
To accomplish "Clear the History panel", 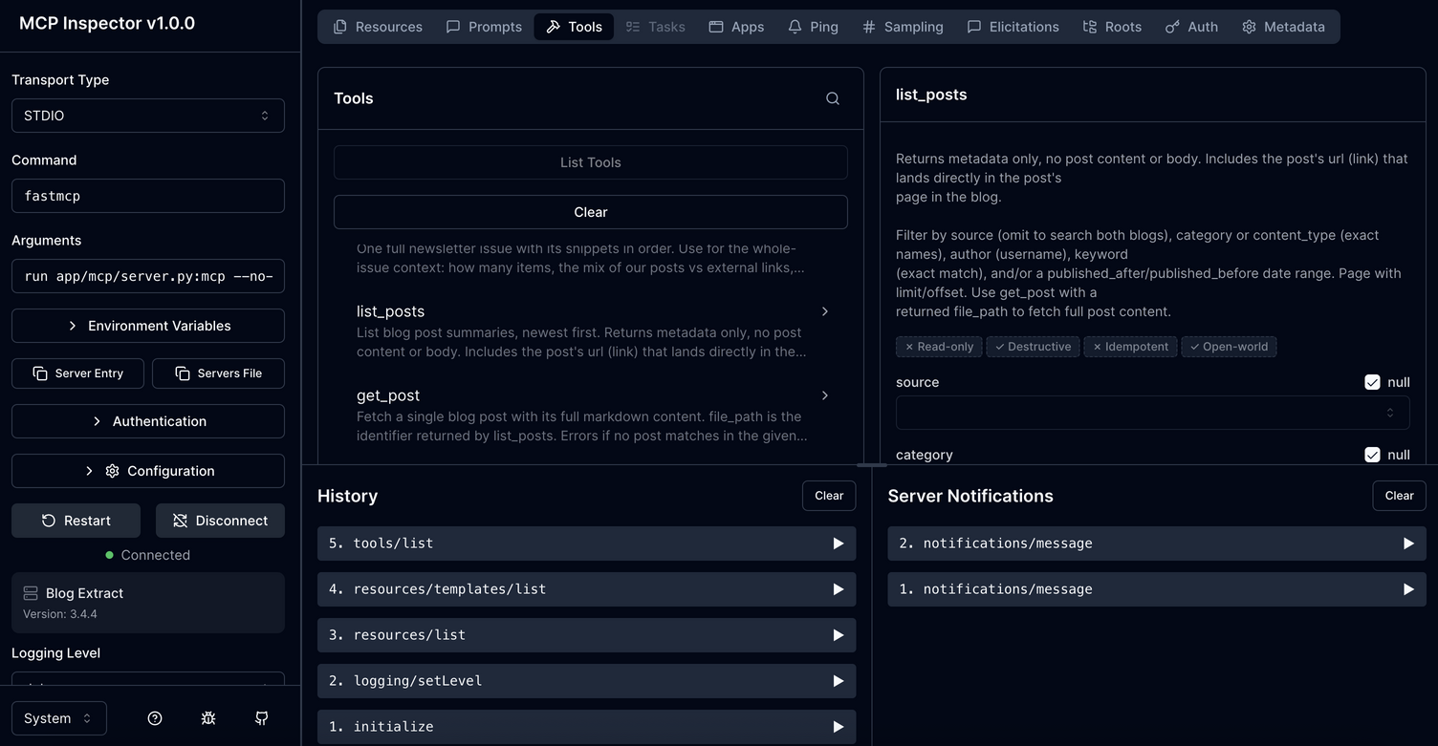I will pos(829,496).
